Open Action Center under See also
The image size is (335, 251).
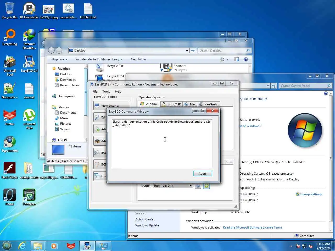[145, 219]
